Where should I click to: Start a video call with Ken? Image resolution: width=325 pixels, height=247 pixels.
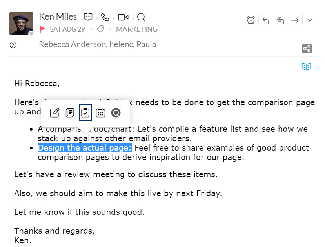(123, 17)
